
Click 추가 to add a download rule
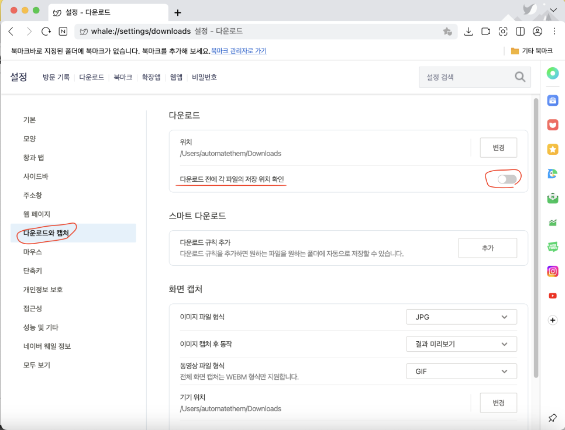click(x=487, y=248)
